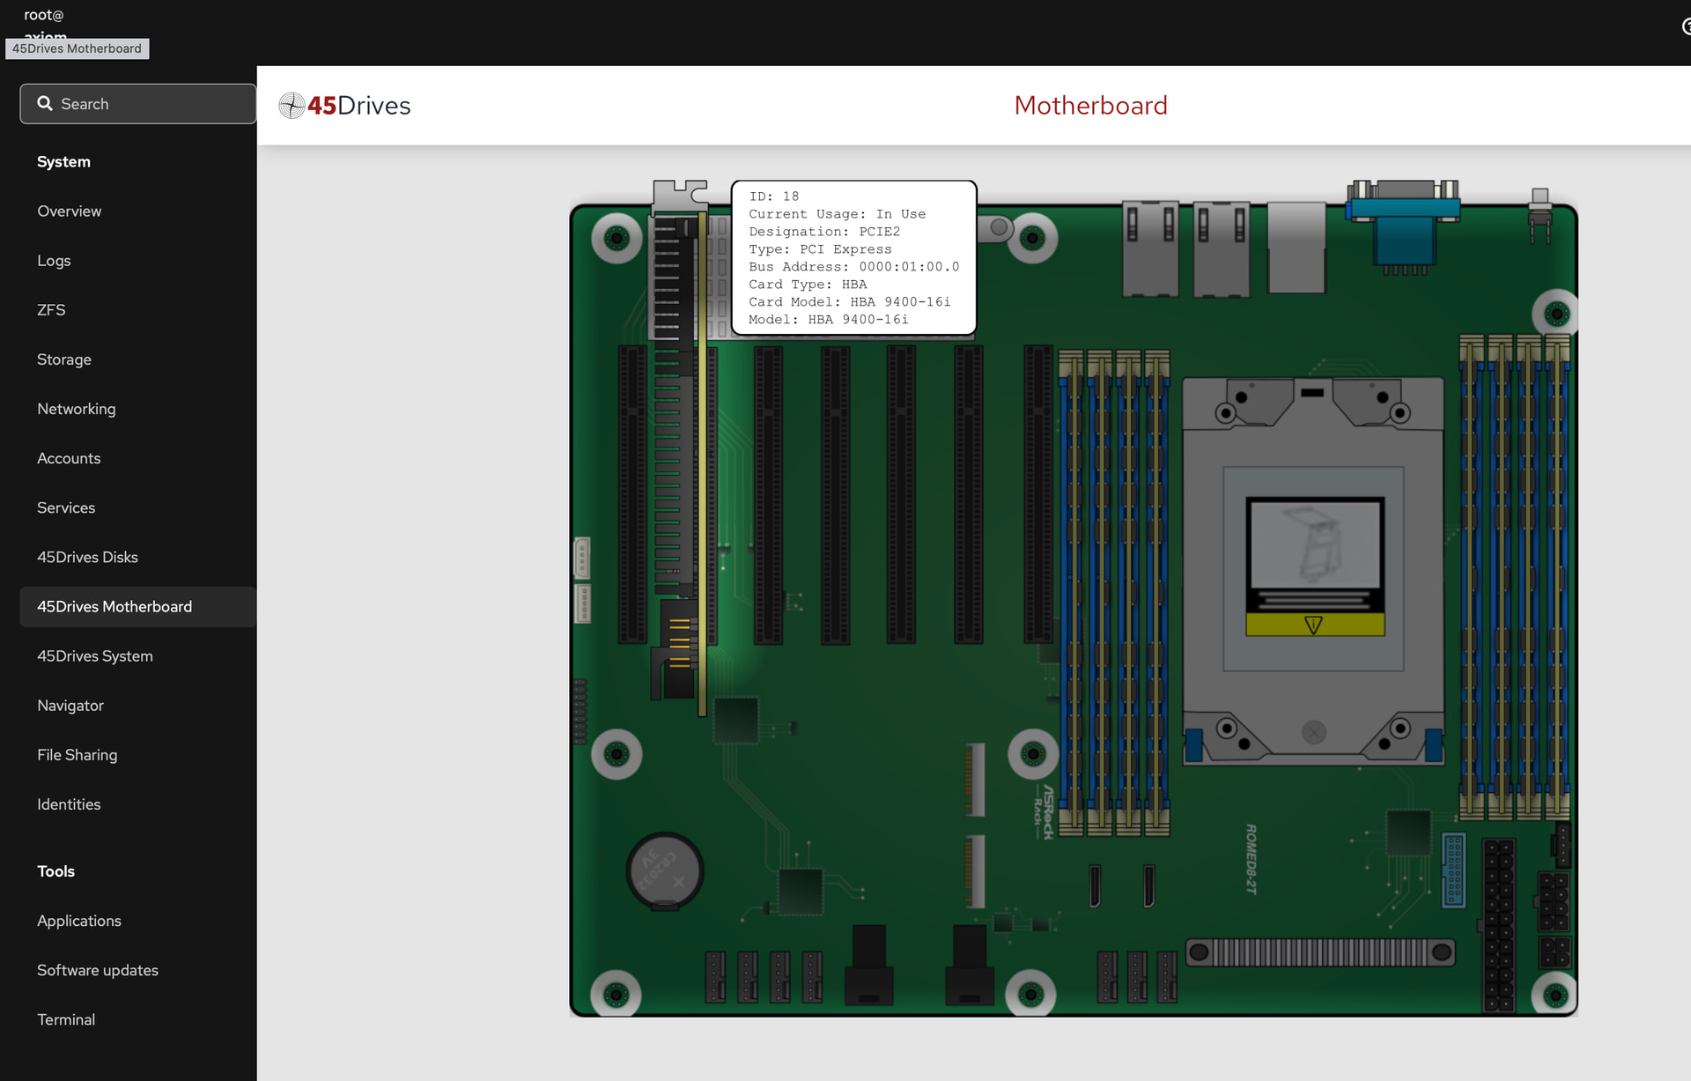Navigate to File Sharing
The width and height of the screenshot is (1691, 1081).
point(77,755)
